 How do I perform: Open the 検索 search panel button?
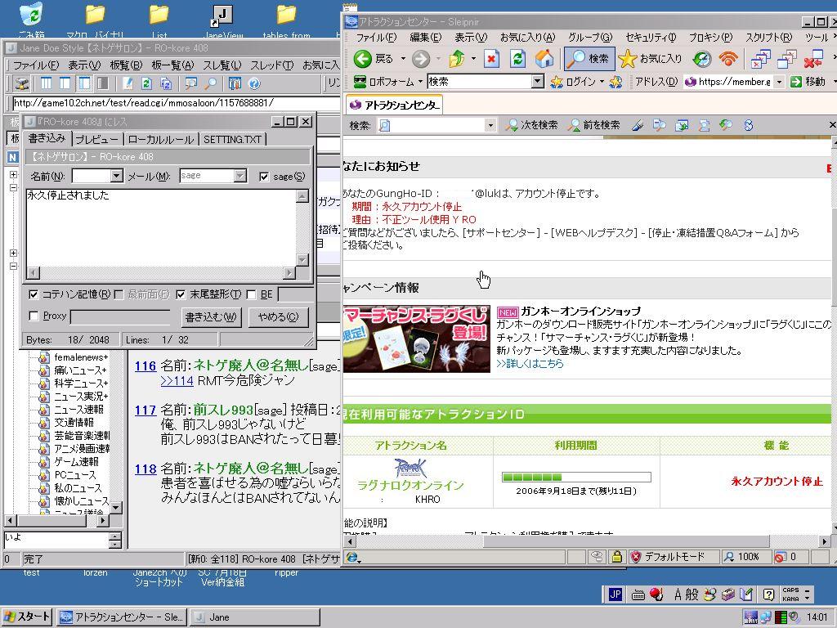[x=589, y=59]
